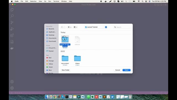
Task: Open Skype from the Dock
Action: tap(63, 97)
